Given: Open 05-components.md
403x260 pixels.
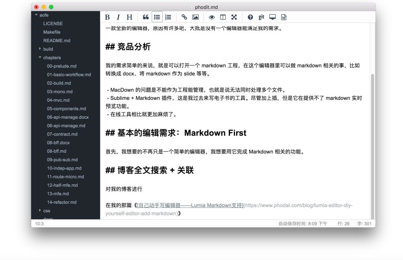Looking at the screenshot, I should click(x=66, y=108).
